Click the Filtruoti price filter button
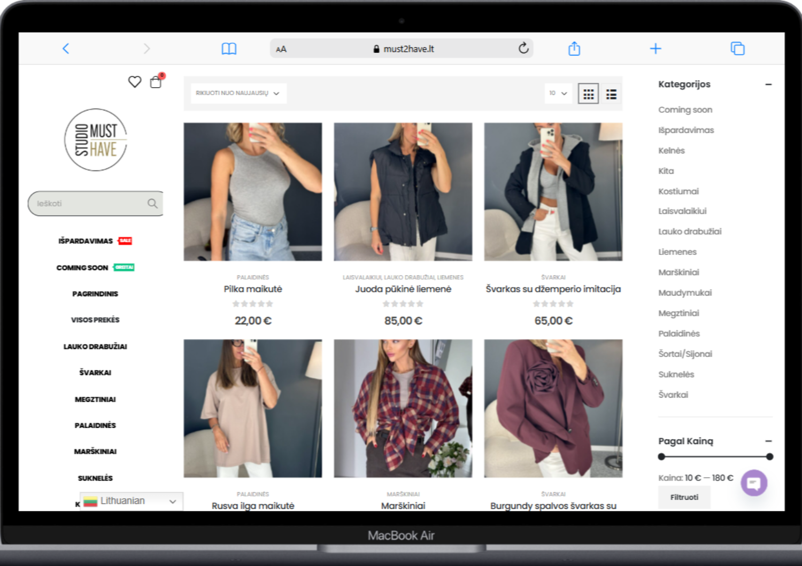This screenshot has height=566, width=802. [684, 498]
